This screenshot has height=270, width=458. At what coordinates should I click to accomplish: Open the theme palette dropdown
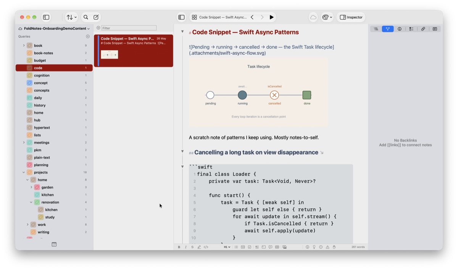tap(327, 17)
